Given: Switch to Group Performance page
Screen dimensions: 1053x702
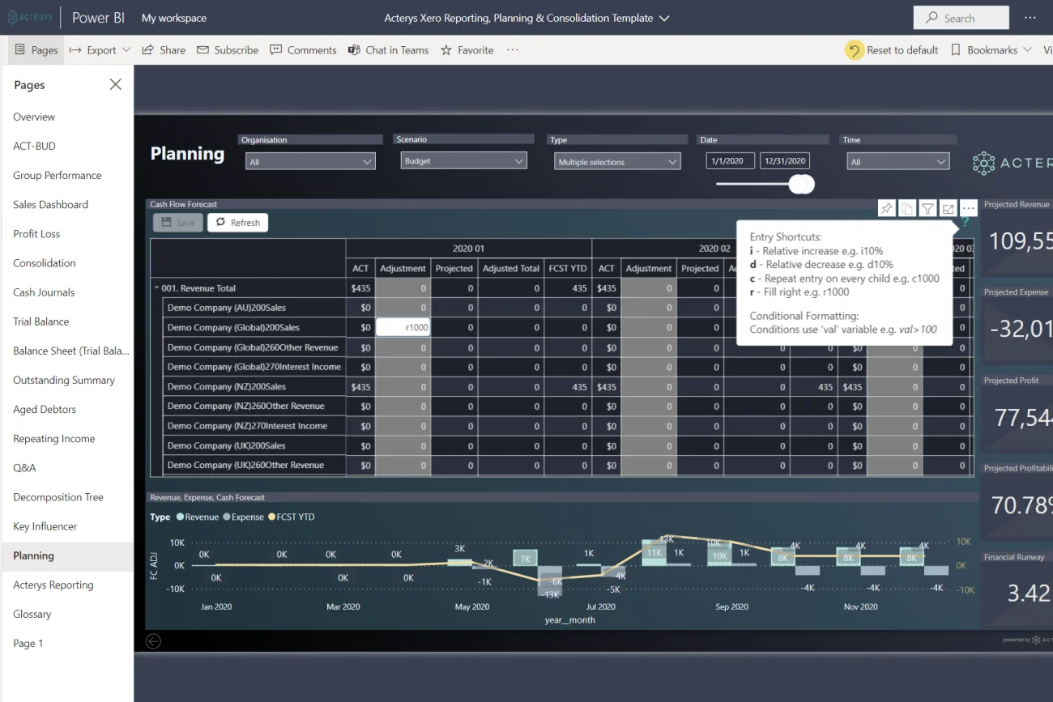Looking at the screenshot, I should (58, 175).
